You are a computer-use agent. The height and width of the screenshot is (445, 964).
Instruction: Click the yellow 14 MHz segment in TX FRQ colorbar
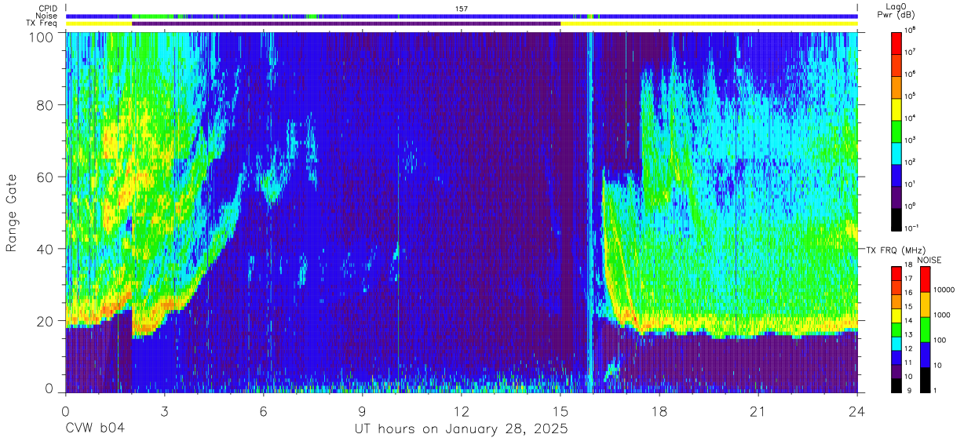point(897,316)
